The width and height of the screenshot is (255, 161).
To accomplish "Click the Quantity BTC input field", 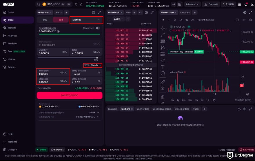I will click(x=53, y=52).
